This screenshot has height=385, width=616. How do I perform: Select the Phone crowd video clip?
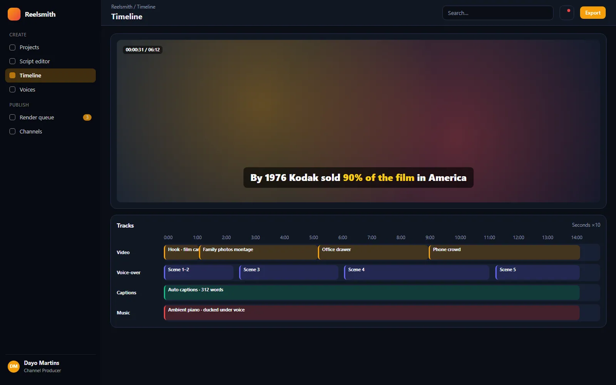click(x=504, y=252)
